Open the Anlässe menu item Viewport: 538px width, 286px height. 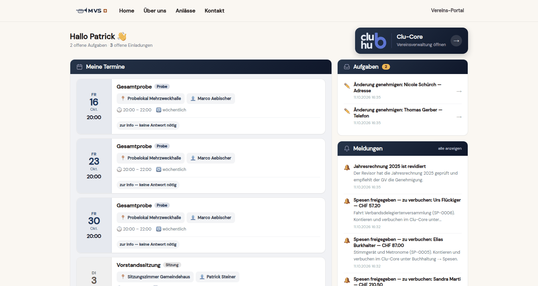tap(186, 11)
